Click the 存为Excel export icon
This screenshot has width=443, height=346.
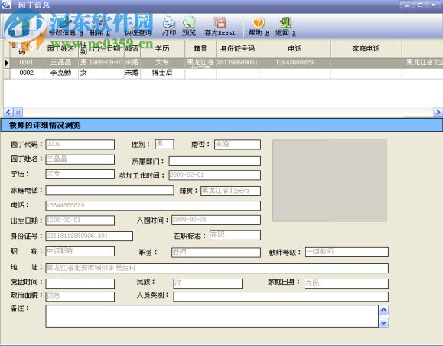pos(220,26)
